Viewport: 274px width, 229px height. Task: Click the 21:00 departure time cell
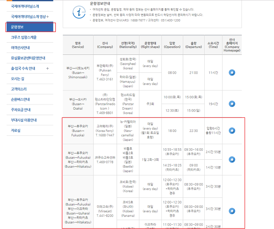pyautogui.click(x=194, y=72)
